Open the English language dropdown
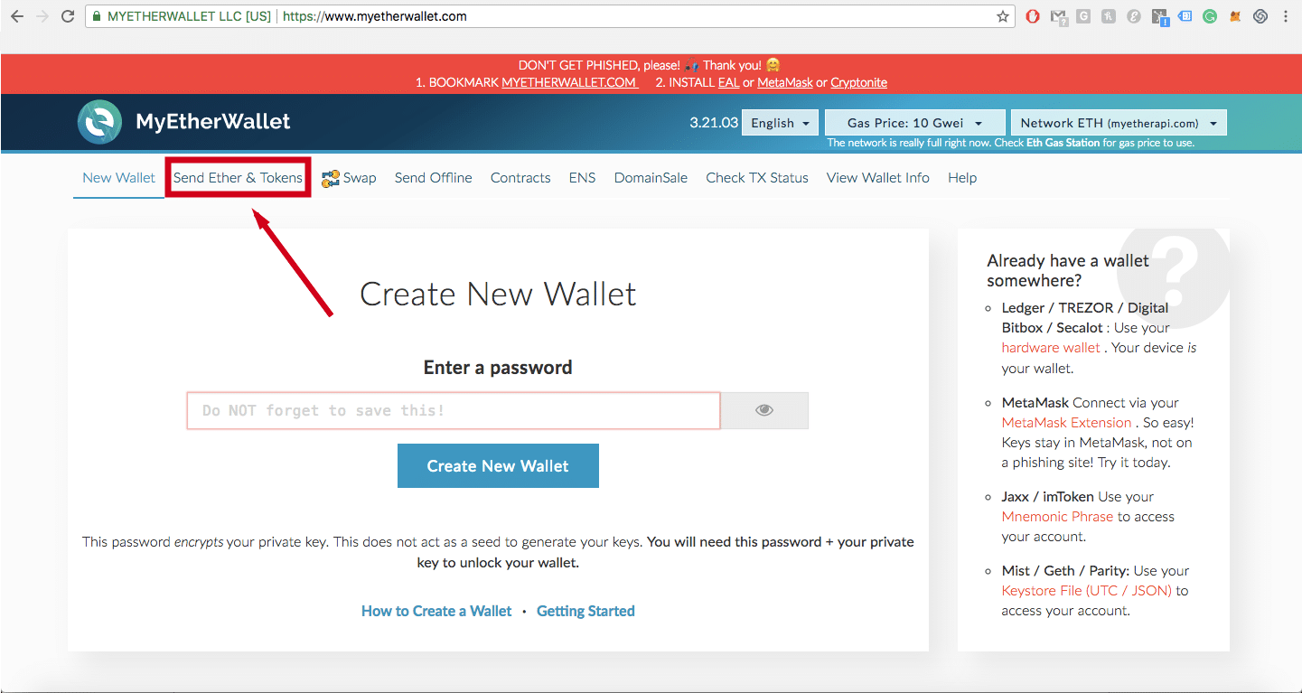 [x=780, y=123]
